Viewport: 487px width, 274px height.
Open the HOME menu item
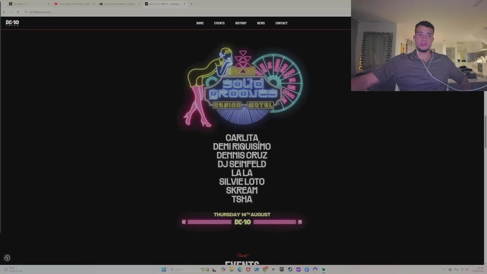coord(200,23)
